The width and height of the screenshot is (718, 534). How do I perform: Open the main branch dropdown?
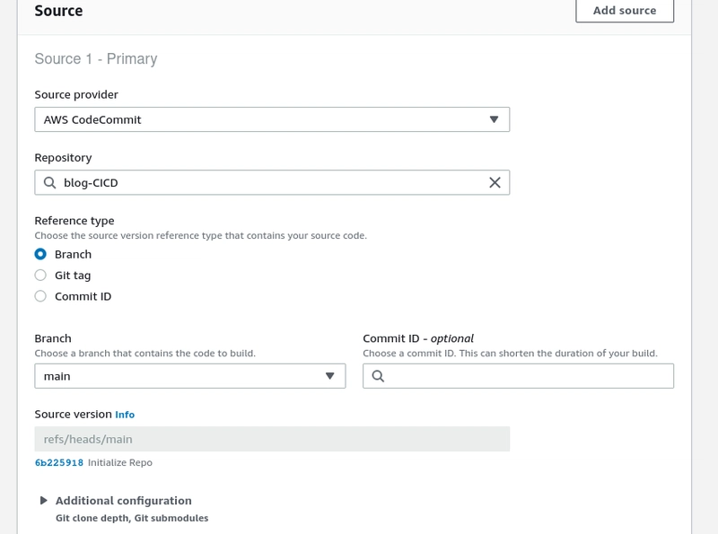tap(188, 376)
